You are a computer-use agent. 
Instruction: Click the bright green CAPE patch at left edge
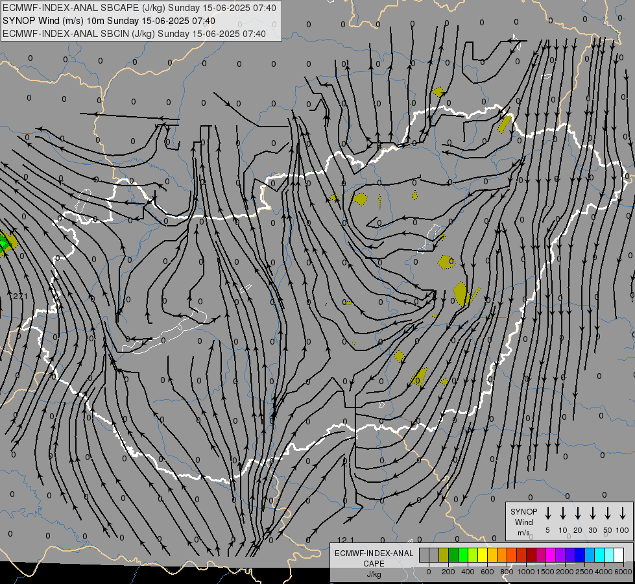pyautogui.click(x=4, y=243)
